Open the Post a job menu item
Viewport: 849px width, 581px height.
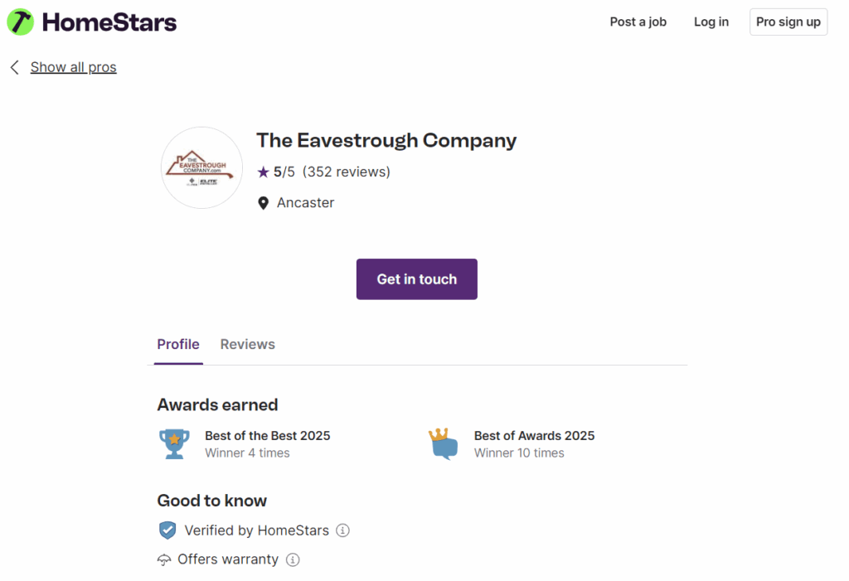click(638, 22)
